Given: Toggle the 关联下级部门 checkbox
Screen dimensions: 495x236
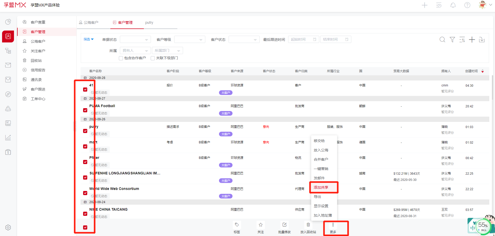Looking at the screenshot, I should coord(153,58).
